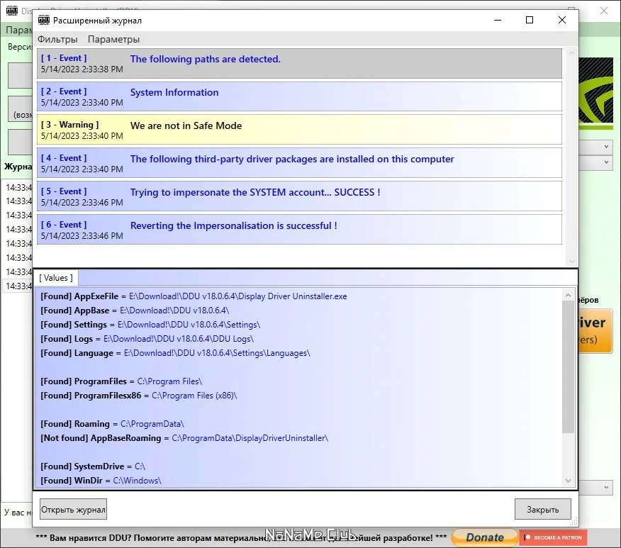Click the log window's title bar app icon
The height and width of the screenshot is (548, 621).
43,20
